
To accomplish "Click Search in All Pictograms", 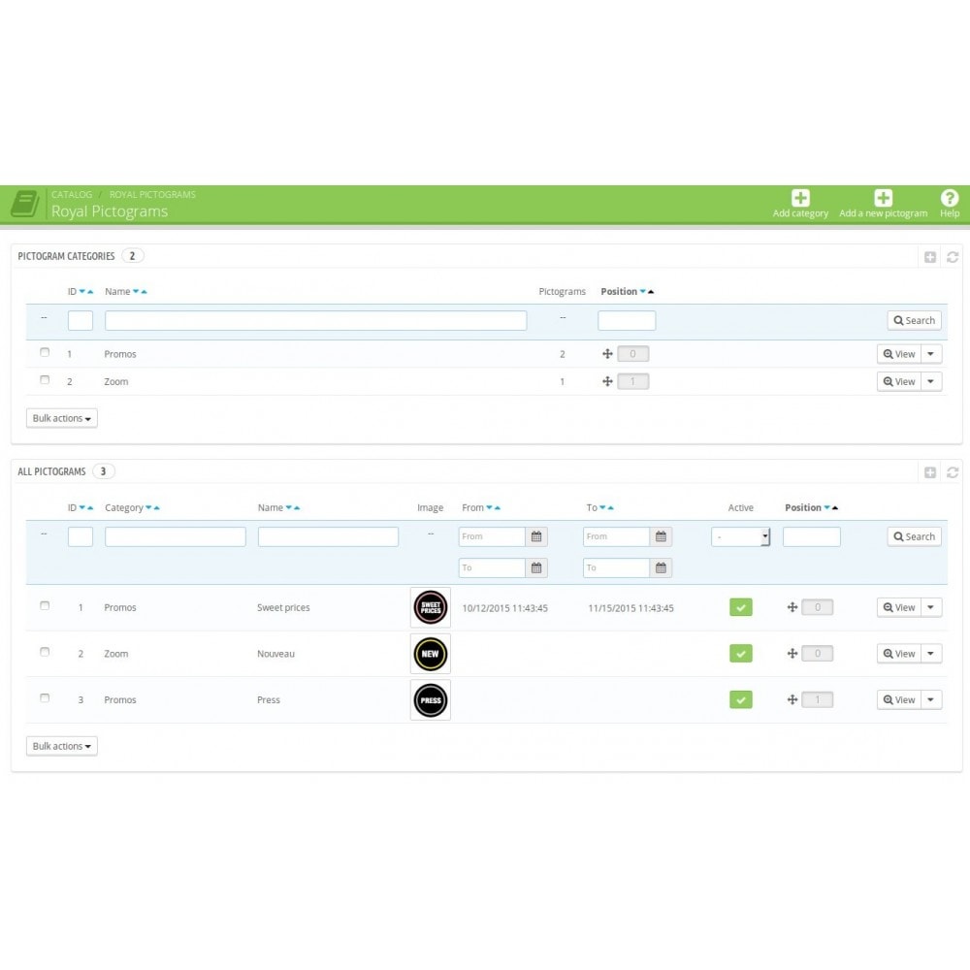I will point(914,536).
